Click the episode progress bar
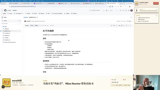Screen dimensions: 160x90 pyautogui.click(x=148, y=11)
